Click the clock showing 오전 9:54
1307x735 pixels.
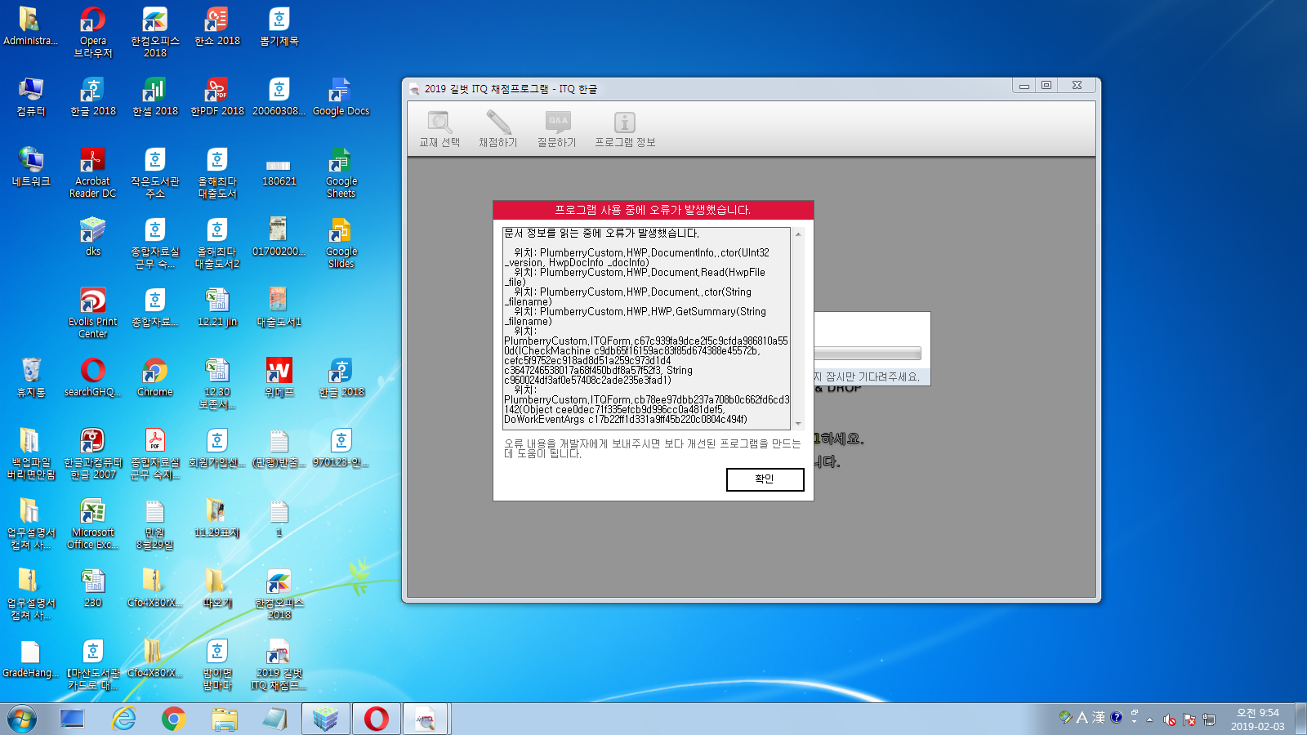(1257, 719)
